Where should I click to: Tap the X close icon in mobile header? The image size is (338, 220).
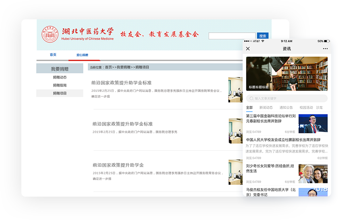tap(248, 49)
